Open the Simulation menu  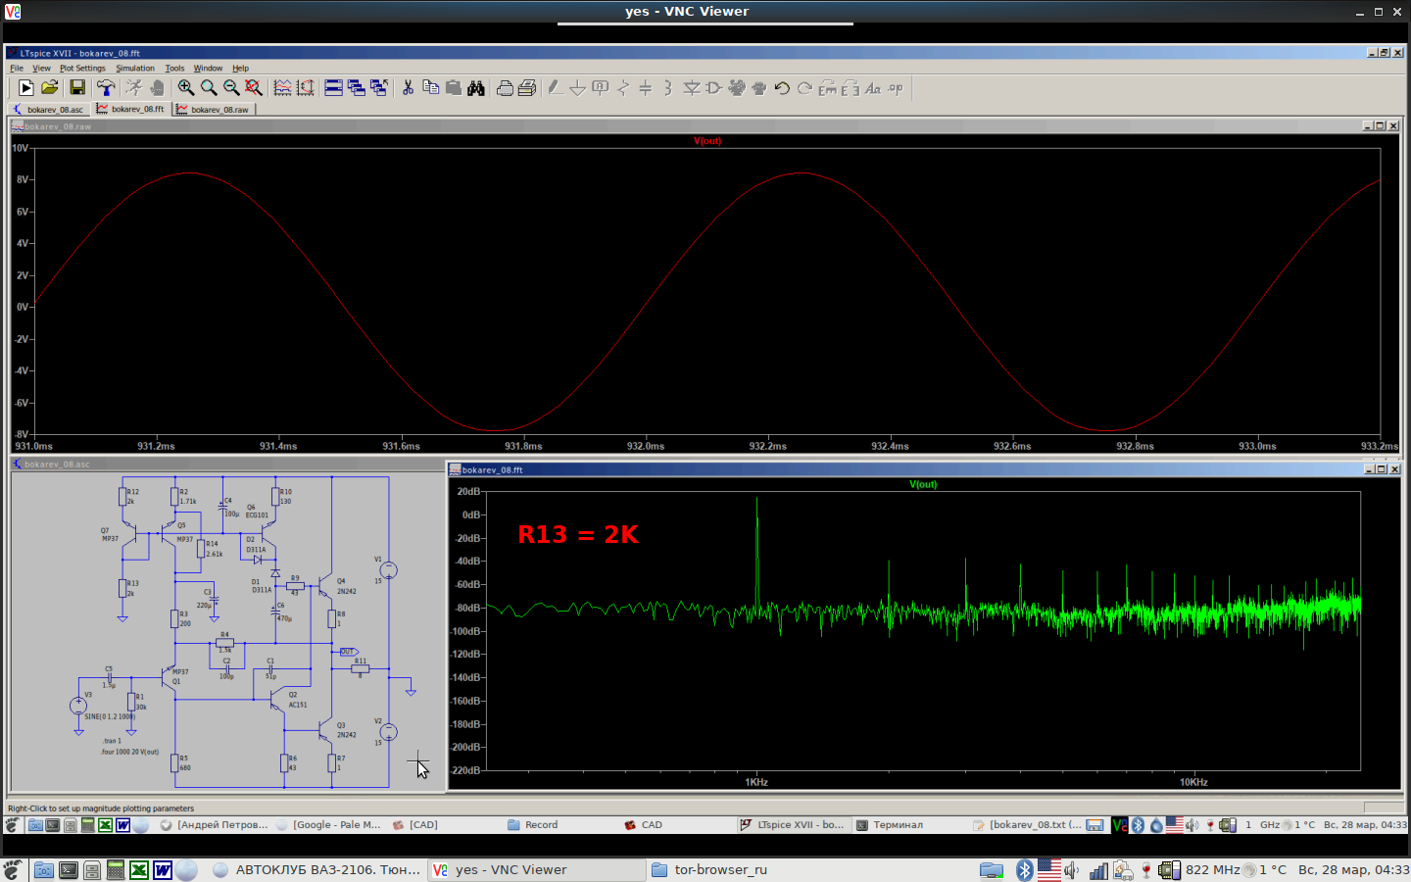point(135,69)
